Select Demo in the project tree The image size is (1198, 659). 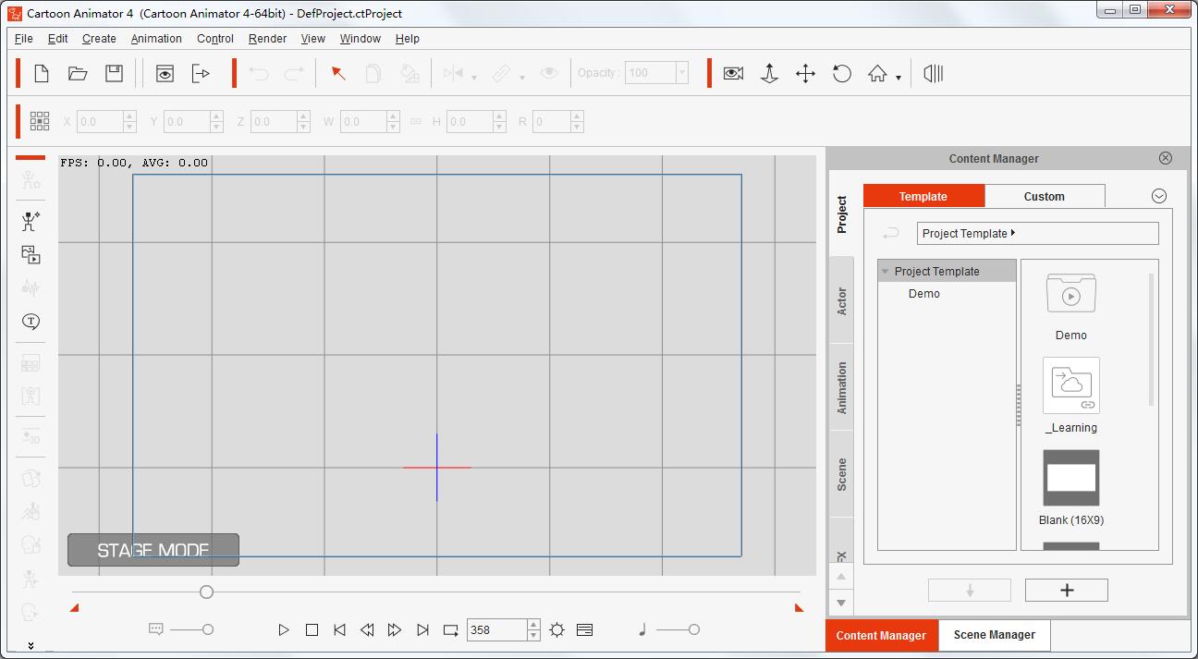click(x=924, y=294)
